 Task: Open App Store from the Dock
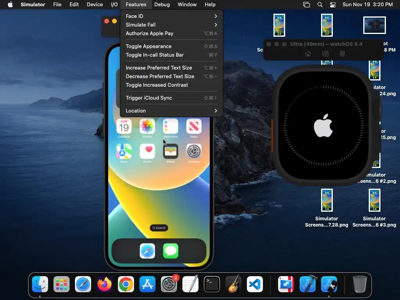pos(147,284)
